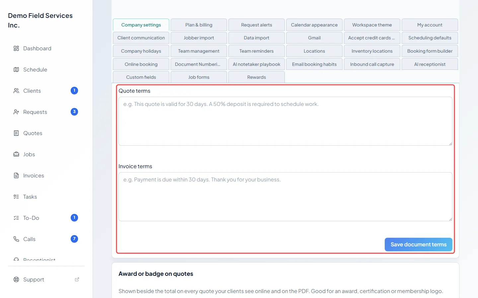Click the Award or badge on quotes heading
Viewport: 478px width, 298px height.
156,274
